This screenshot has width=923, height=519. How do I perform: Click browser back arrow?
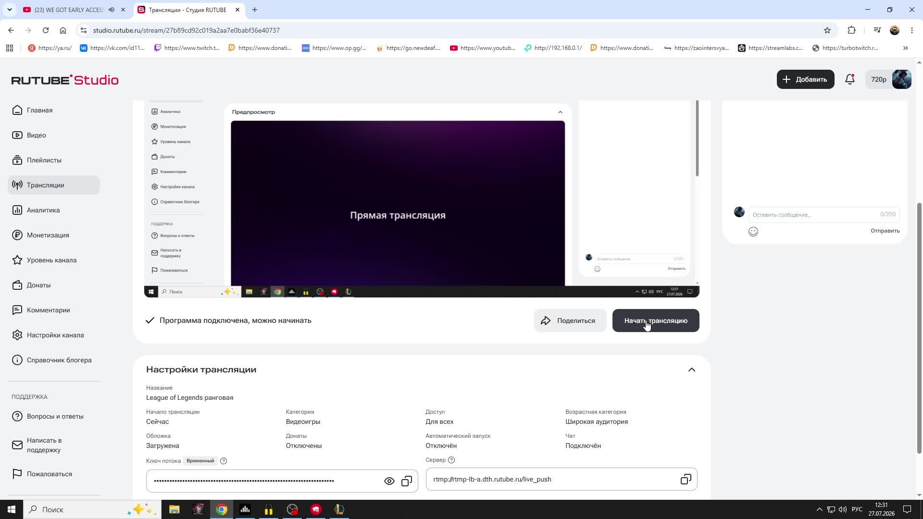(x=11, y=30)
